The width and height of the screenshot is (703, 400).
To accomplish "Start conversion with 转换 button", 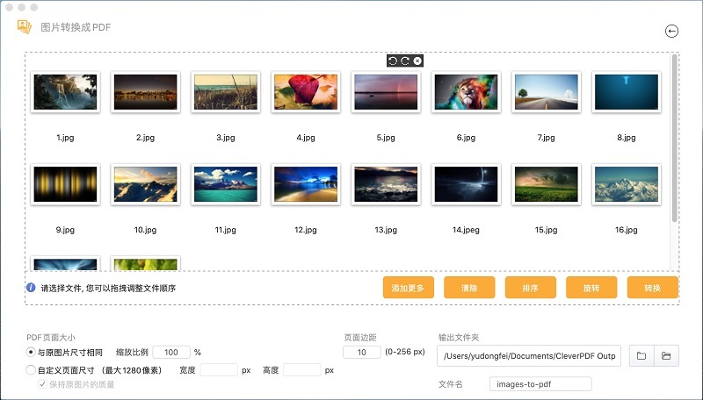I will click(652, 288).
